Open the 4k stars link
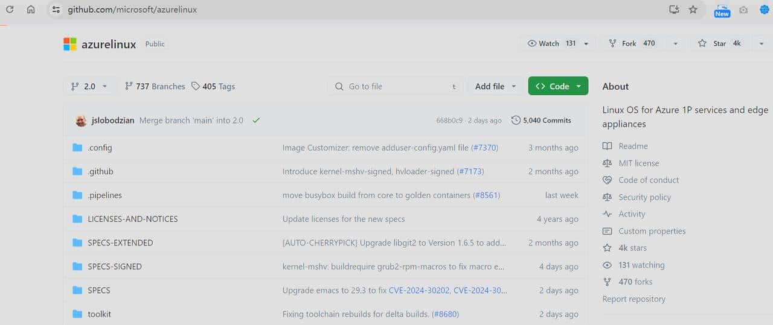Image resolution: width=773 pixels, height=325 pixels. [x=632, y=248]
